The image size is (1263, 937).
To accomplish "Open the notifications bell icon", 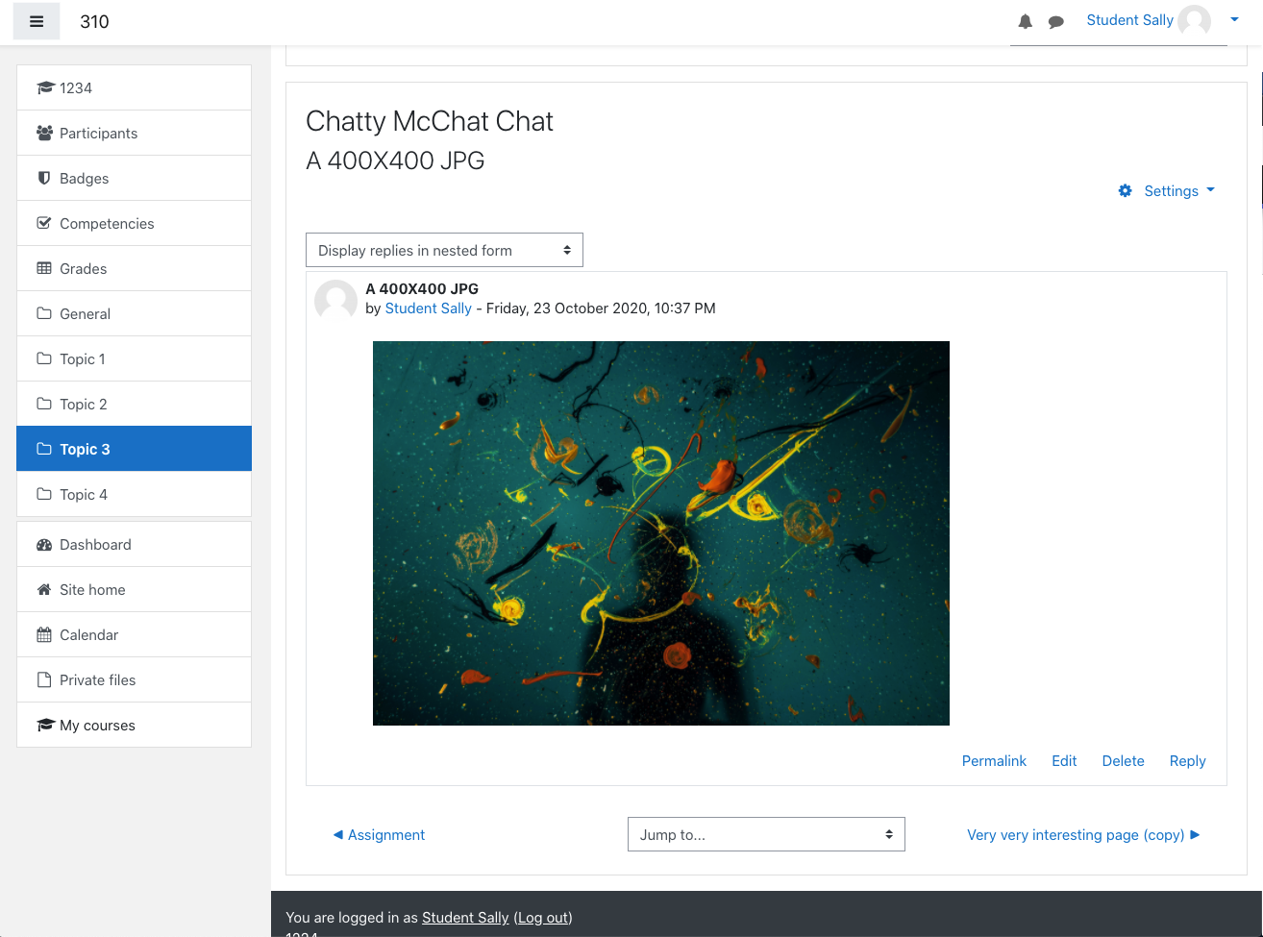I will [x=1026, y=21].
